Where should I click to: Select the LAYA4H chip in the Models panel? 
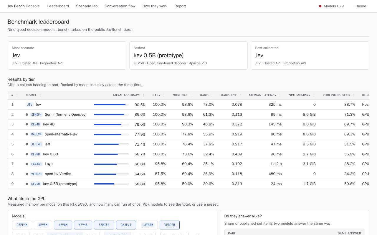point(148,225)
